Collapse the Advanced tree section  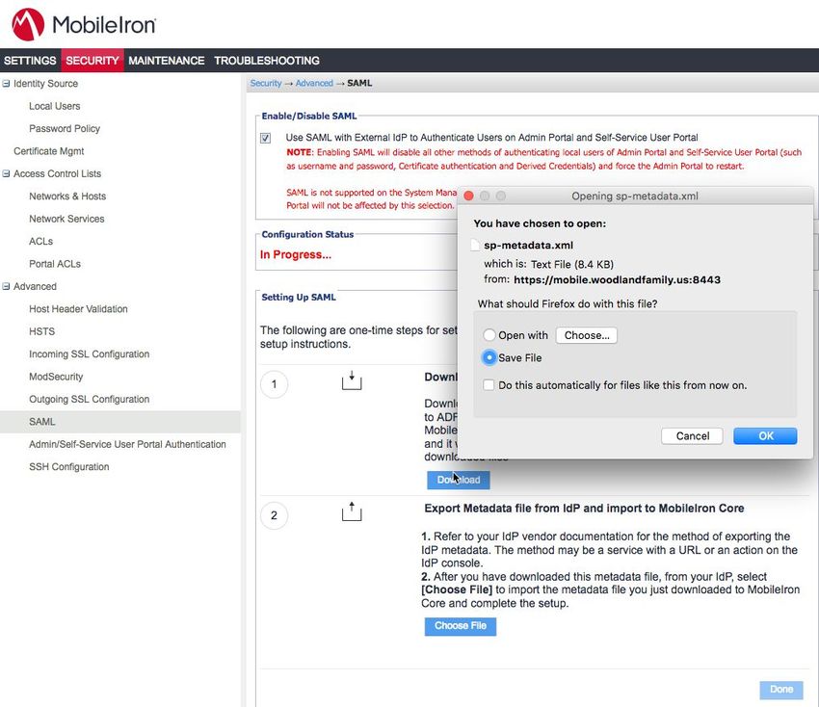(x=6, y=287)
